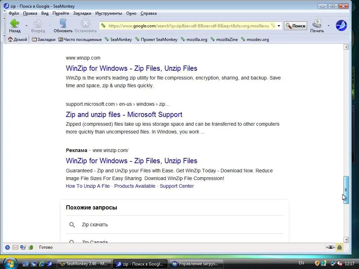The height and width of the screenshot is (269, 359).
Task: Open the Address Book icon in status bar
Action: 31,247
